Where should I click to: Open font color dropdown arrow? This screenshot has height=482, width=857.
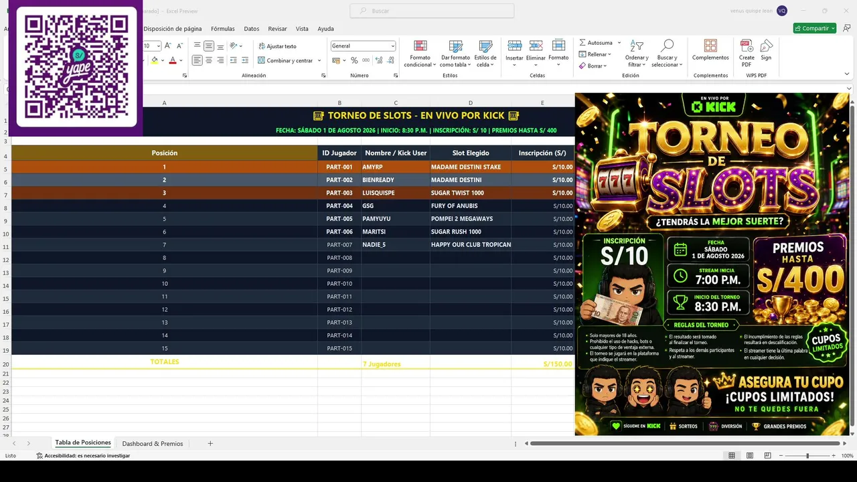coord(181,60)
